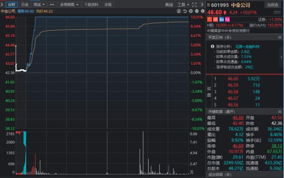Select bid level 4 price 46.57
Screen dimensions: 284x178
(x=233, y=98)
